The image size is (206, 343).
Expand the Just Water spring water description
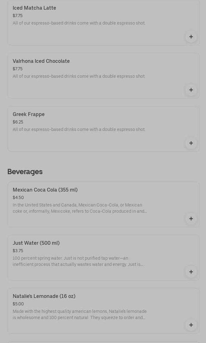pyautogui.click(x=78, y=262)
